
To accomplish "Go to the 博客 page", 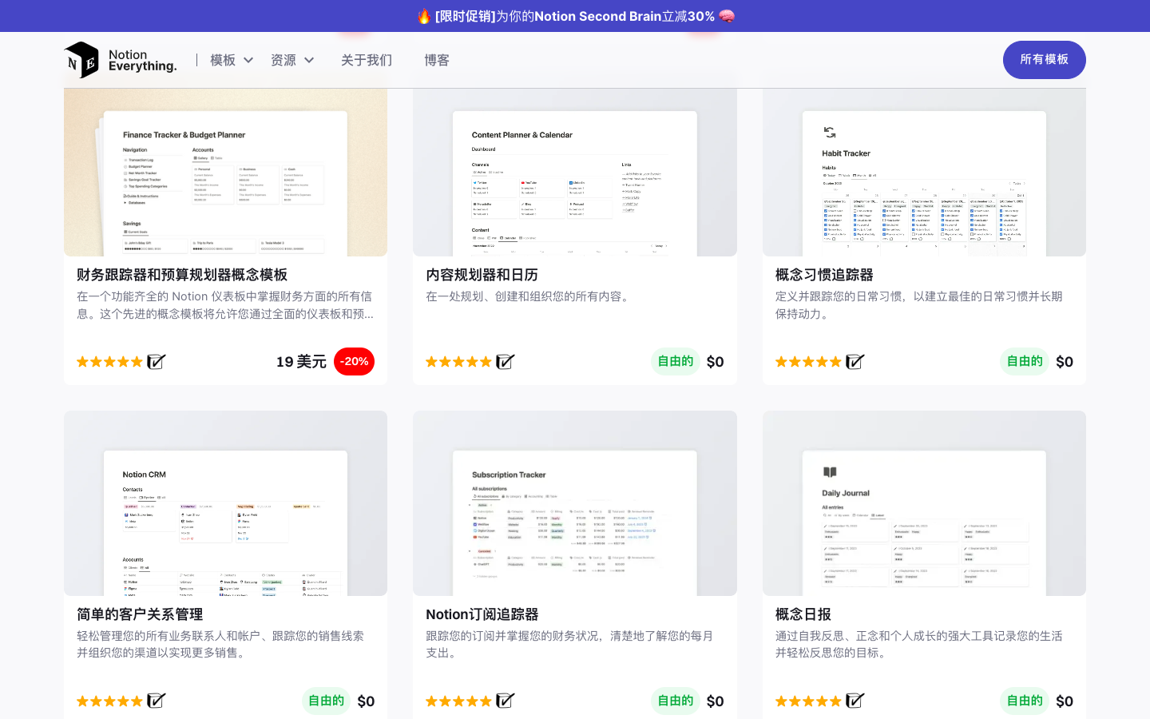I will point(437,60).
